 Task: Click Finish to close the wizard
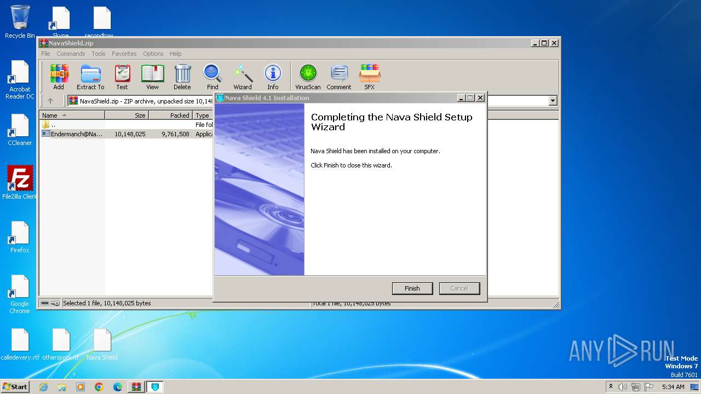coord(412,288)
